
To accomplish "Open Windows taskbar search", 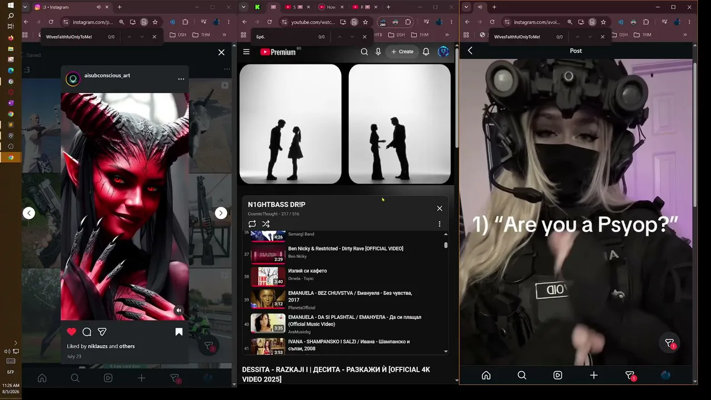I will [x=11, y=16].
